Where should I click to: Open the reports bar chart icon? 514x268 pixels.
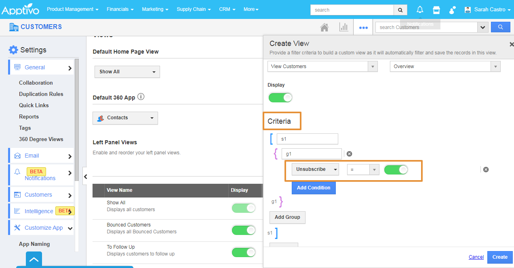[x=343, y=27]
